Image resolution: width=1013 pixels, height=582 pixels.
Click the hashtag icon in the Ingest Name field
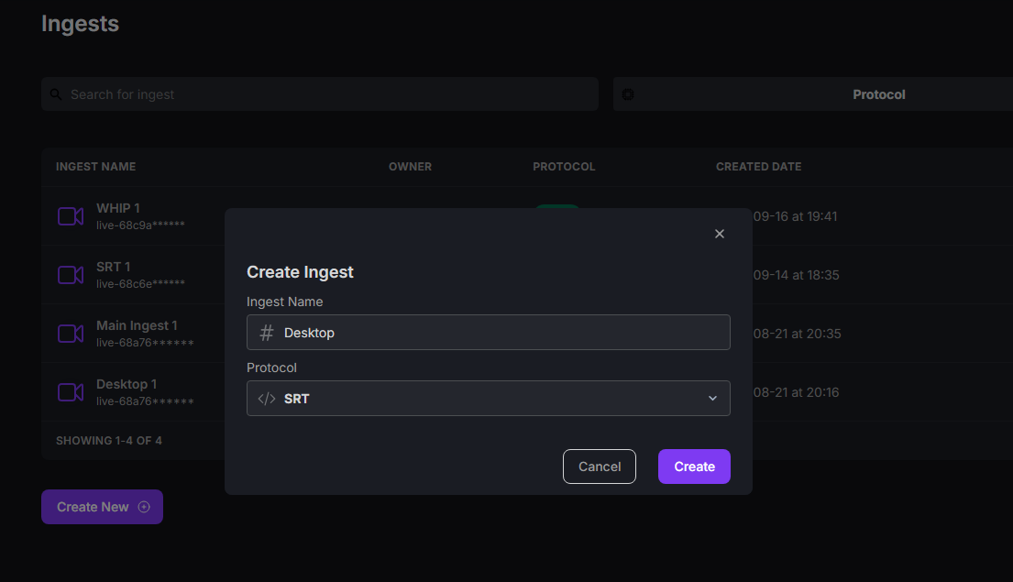266,332
